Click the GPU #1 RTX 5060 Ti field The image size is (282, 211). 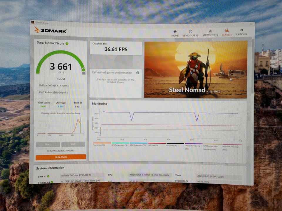82,175
